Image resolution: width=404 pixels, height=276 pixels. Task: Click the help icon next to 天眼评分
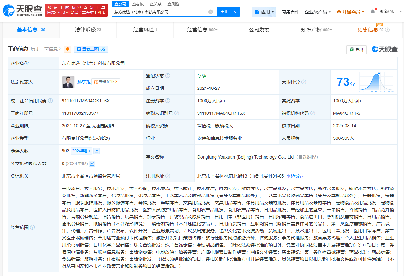[x=304, y=82]
